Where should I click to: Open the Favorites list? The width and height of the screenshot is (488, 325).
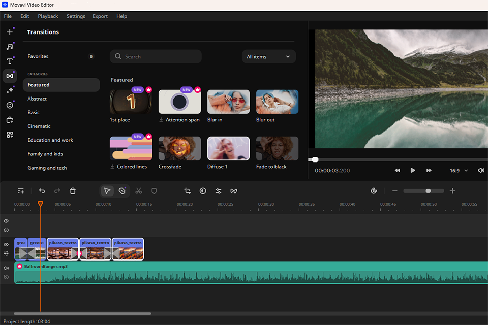61,56
